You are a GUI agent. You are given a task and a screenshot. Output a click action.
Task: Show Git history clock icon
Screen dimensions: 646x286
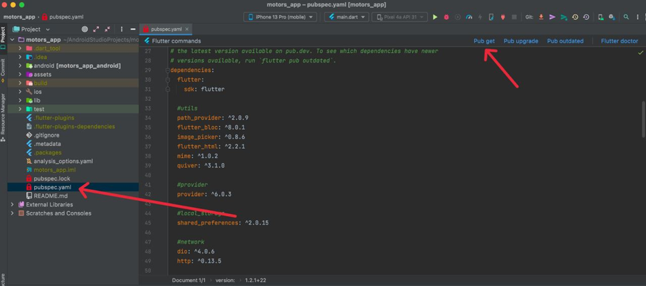point(575,17)
